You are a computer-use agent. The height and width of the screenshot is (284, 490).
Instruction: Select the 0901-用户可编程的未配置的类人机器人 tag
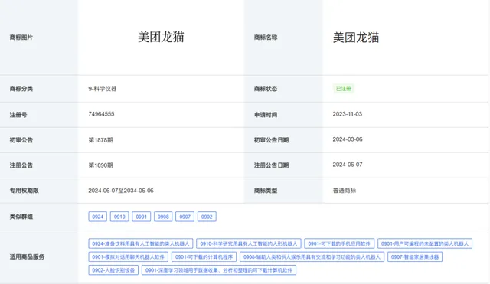[425, 243]
